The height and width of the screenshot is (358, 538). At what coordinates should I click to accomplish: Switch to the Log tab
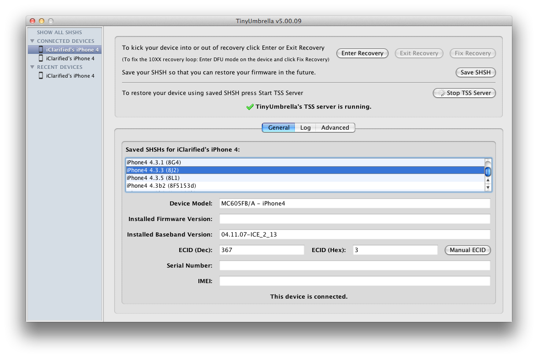tap(305, 128)
